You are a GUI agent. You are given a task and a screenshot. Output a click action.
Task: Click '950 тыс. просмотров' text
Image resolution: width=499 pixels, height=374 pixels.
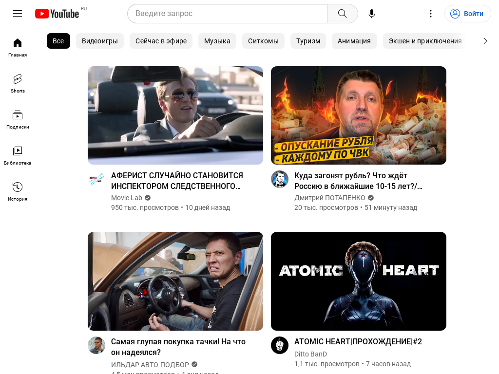[145, 207]
